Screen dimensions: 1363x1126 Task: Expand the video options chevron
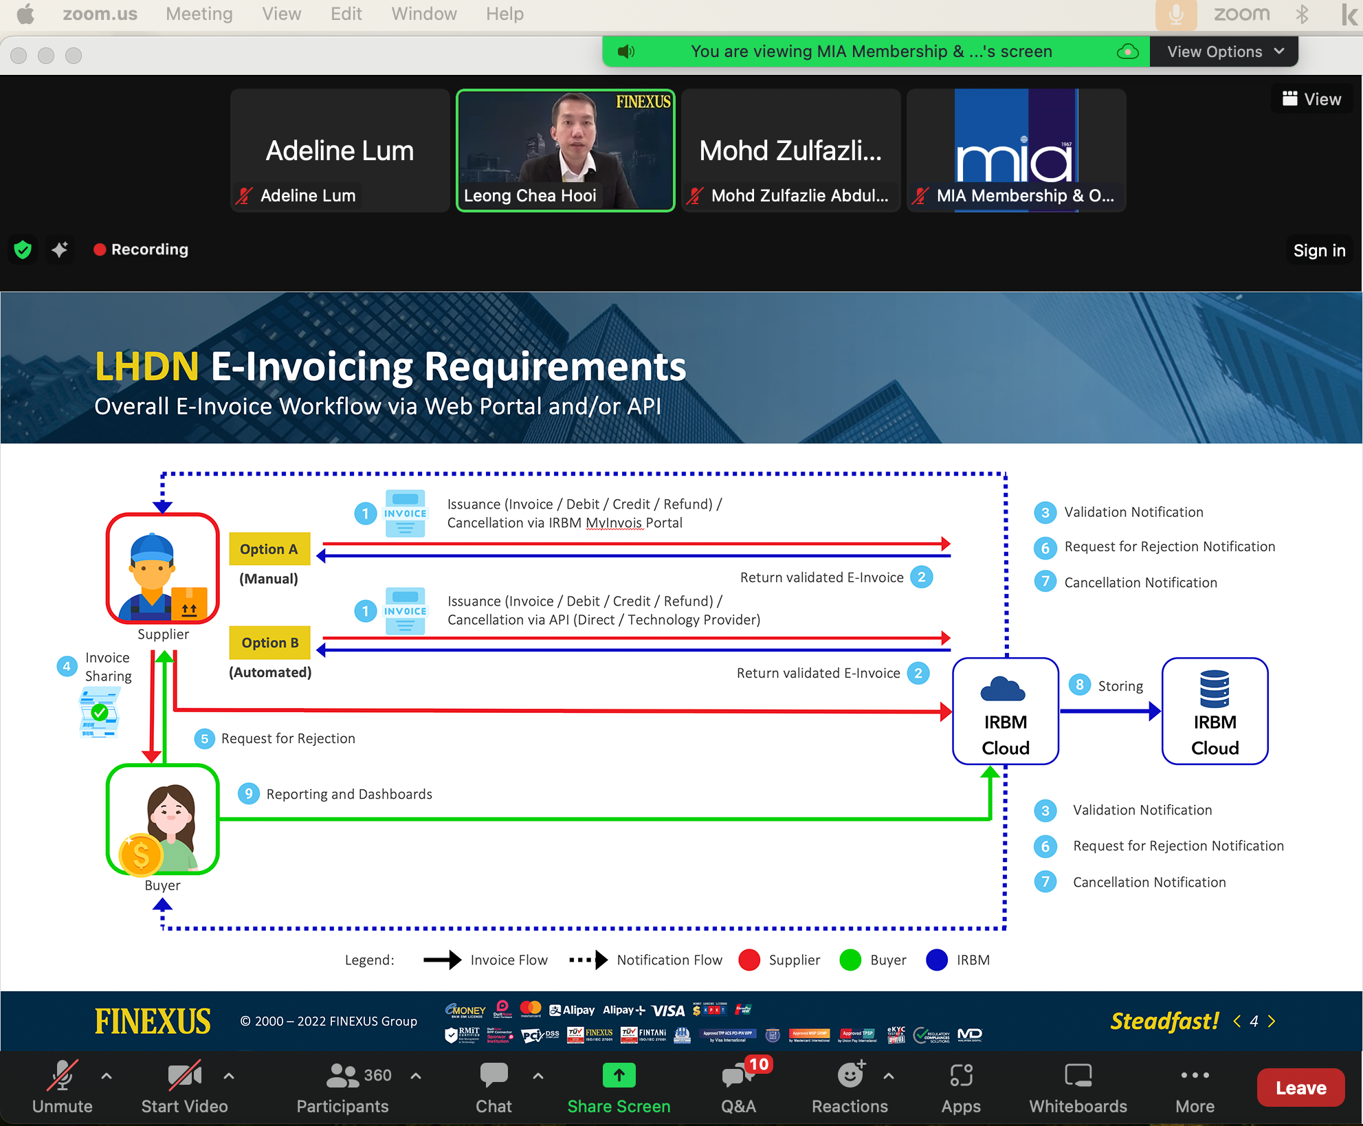click(228, 1076)
